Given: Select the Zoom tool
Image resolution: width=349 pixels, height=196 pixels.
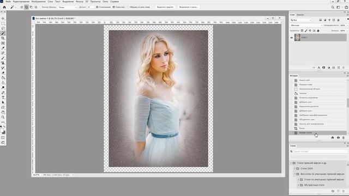Looking at the screenshot, I should tap(3, 117).
